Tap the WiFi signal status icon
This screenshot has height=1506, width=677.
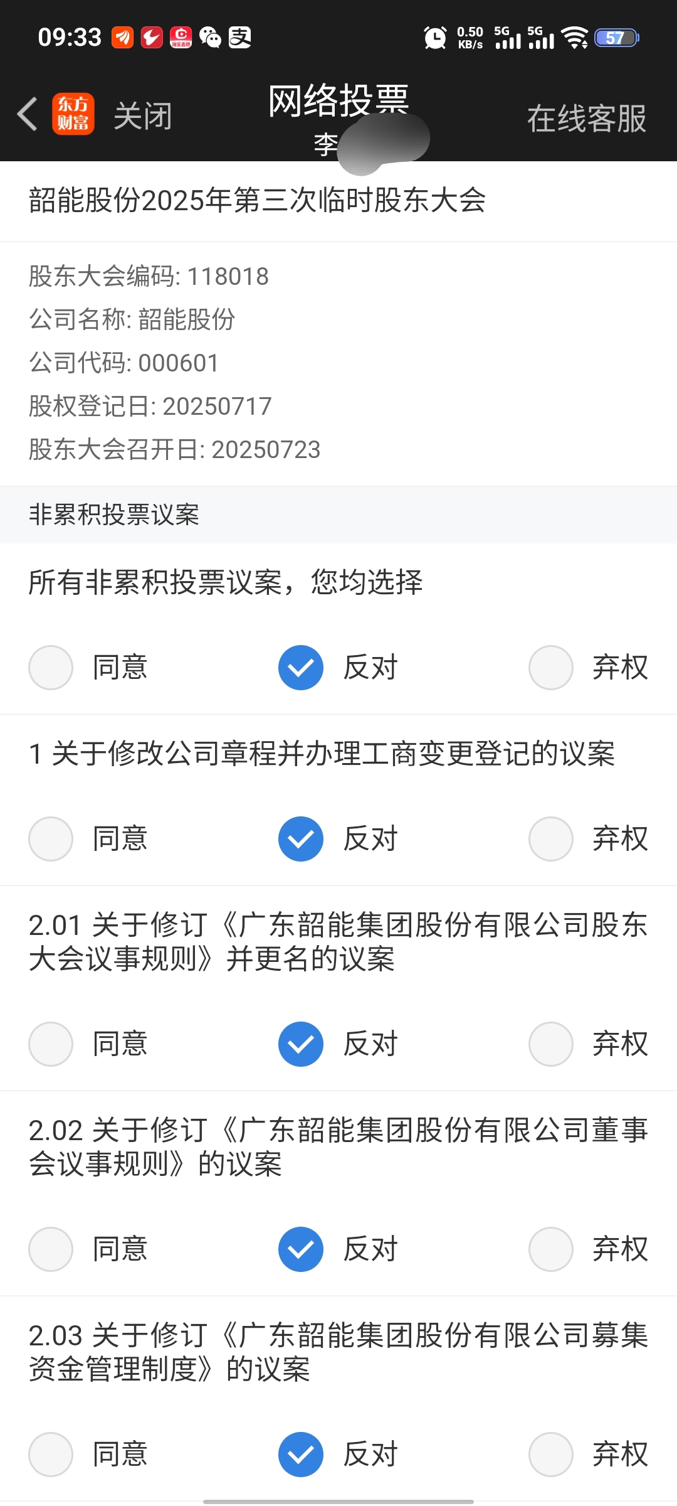point(575,38)
